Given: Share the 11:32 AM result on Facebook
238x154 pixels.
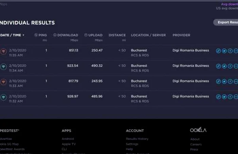Looking at the screenshot, I should click(x=230, y=97).
